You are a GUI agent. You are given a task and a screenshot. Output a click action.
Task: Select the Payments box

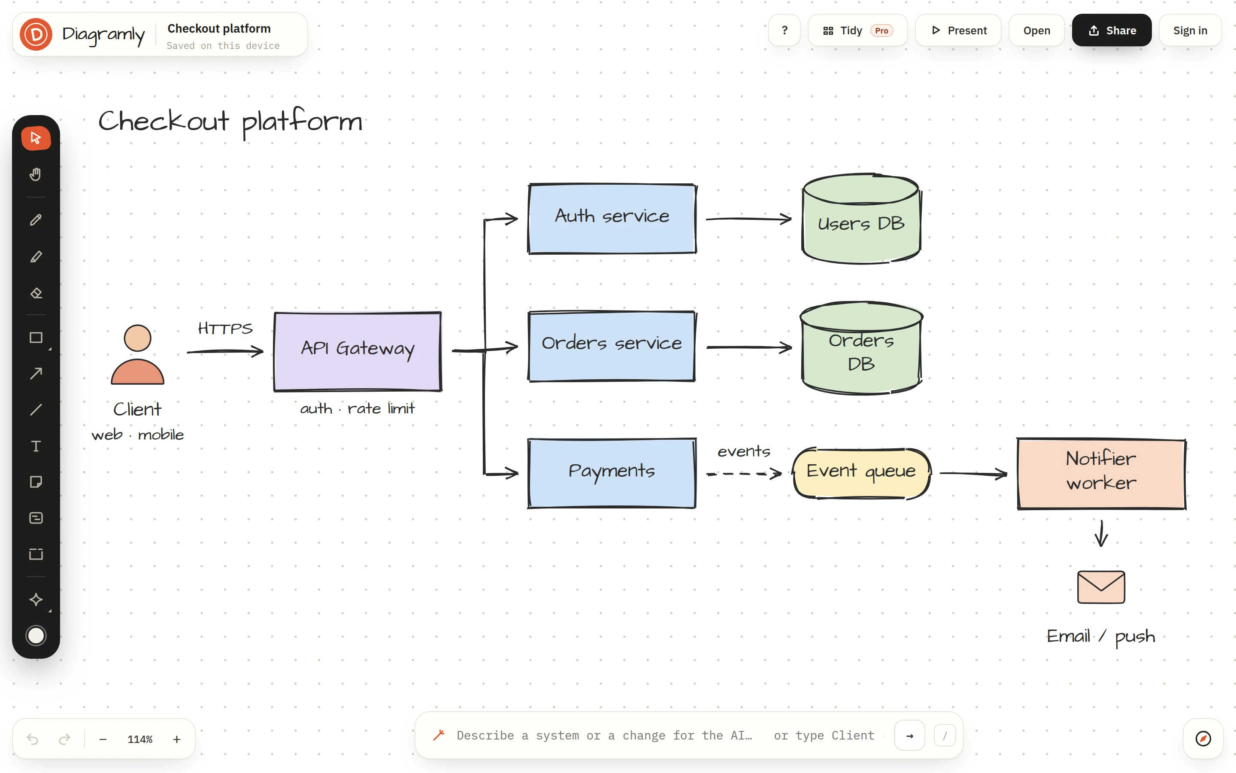(x=612, y=473)
